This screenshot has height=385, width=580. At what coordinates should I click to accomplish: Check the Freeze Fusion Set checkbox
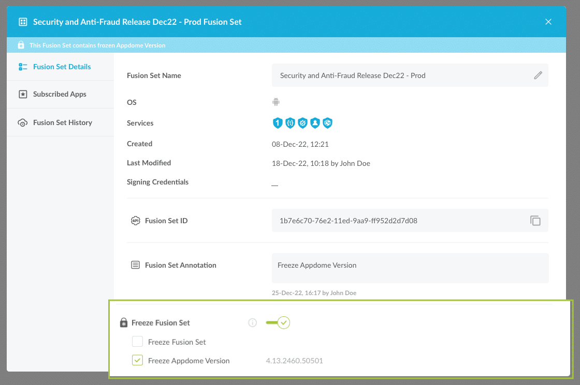(137, 342)
